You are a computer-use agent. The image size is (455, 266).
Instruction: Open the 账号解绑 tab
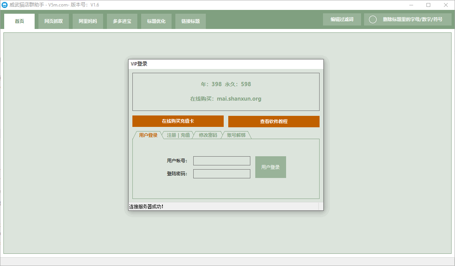pos(236,135)
